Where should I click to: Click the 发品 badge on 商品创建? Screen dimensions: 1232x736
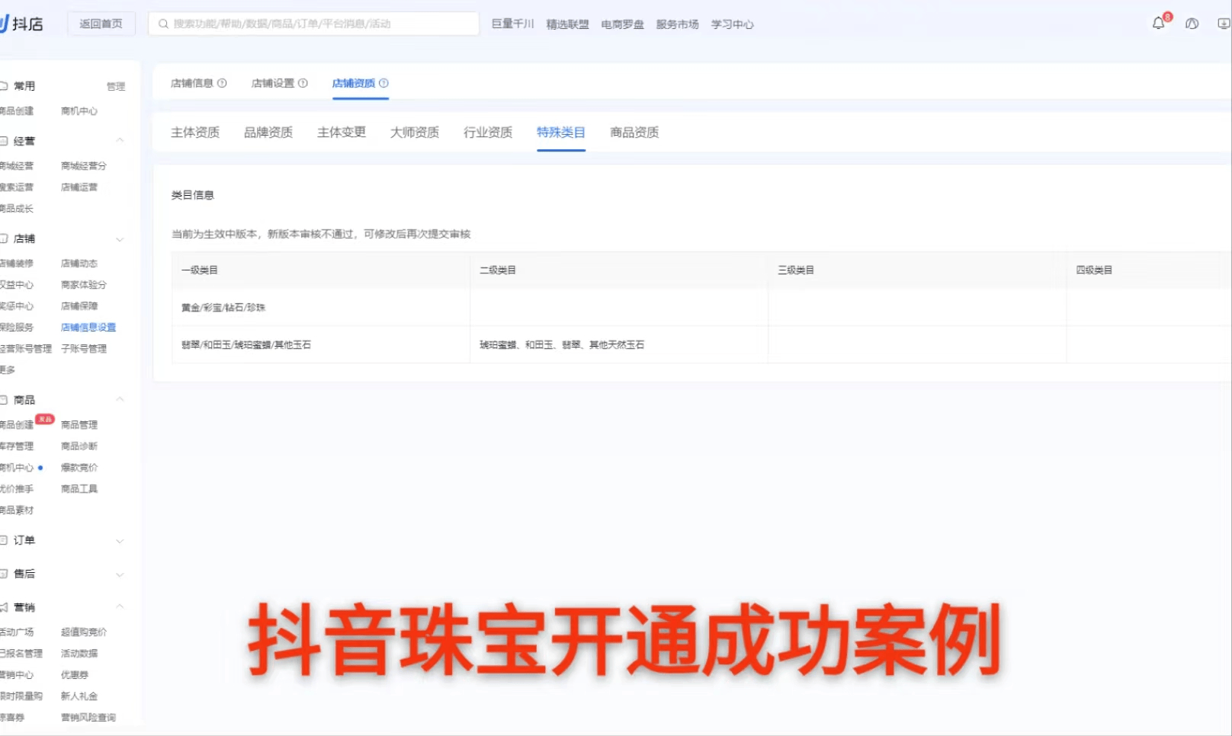(x=45, y=419)
